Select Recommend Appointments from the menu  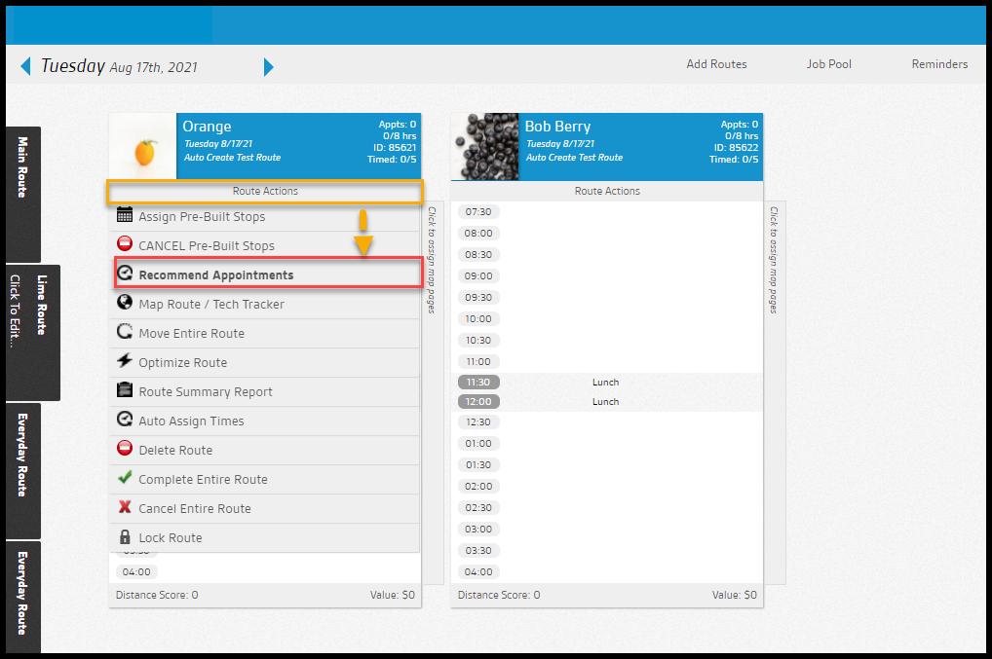(x=215, y=275)
